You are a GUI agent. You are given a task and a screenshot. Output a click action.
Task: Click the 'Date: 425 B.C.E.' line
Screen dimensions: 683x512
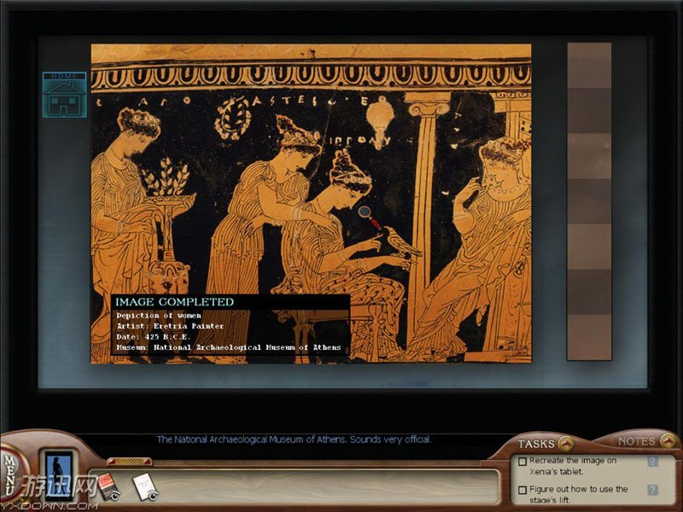click(154, 336)
